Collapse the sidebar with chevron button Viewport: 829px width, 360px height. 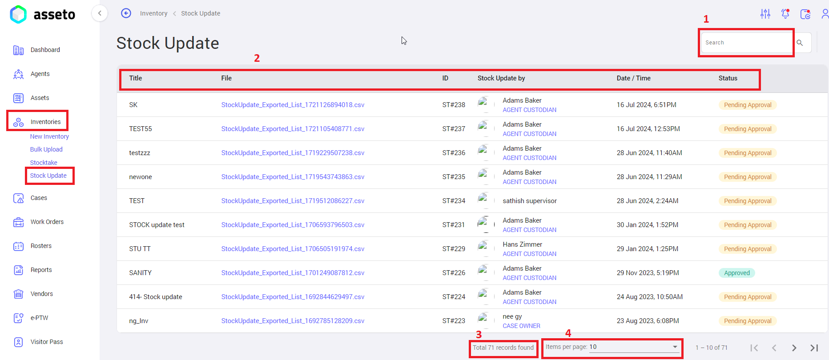coord(100,13)
